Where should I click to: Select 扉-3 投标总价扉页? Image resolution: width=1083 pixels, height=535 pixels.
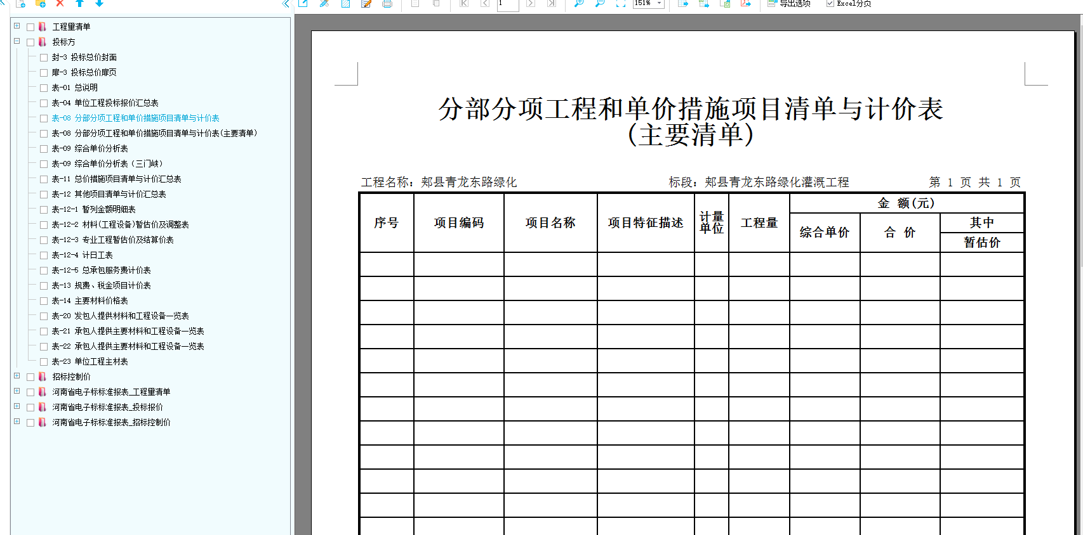click(84, 73)
